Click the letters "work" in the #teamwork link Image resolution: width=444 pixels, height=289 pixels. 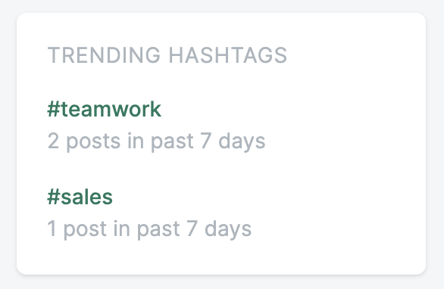coord(137,110)
